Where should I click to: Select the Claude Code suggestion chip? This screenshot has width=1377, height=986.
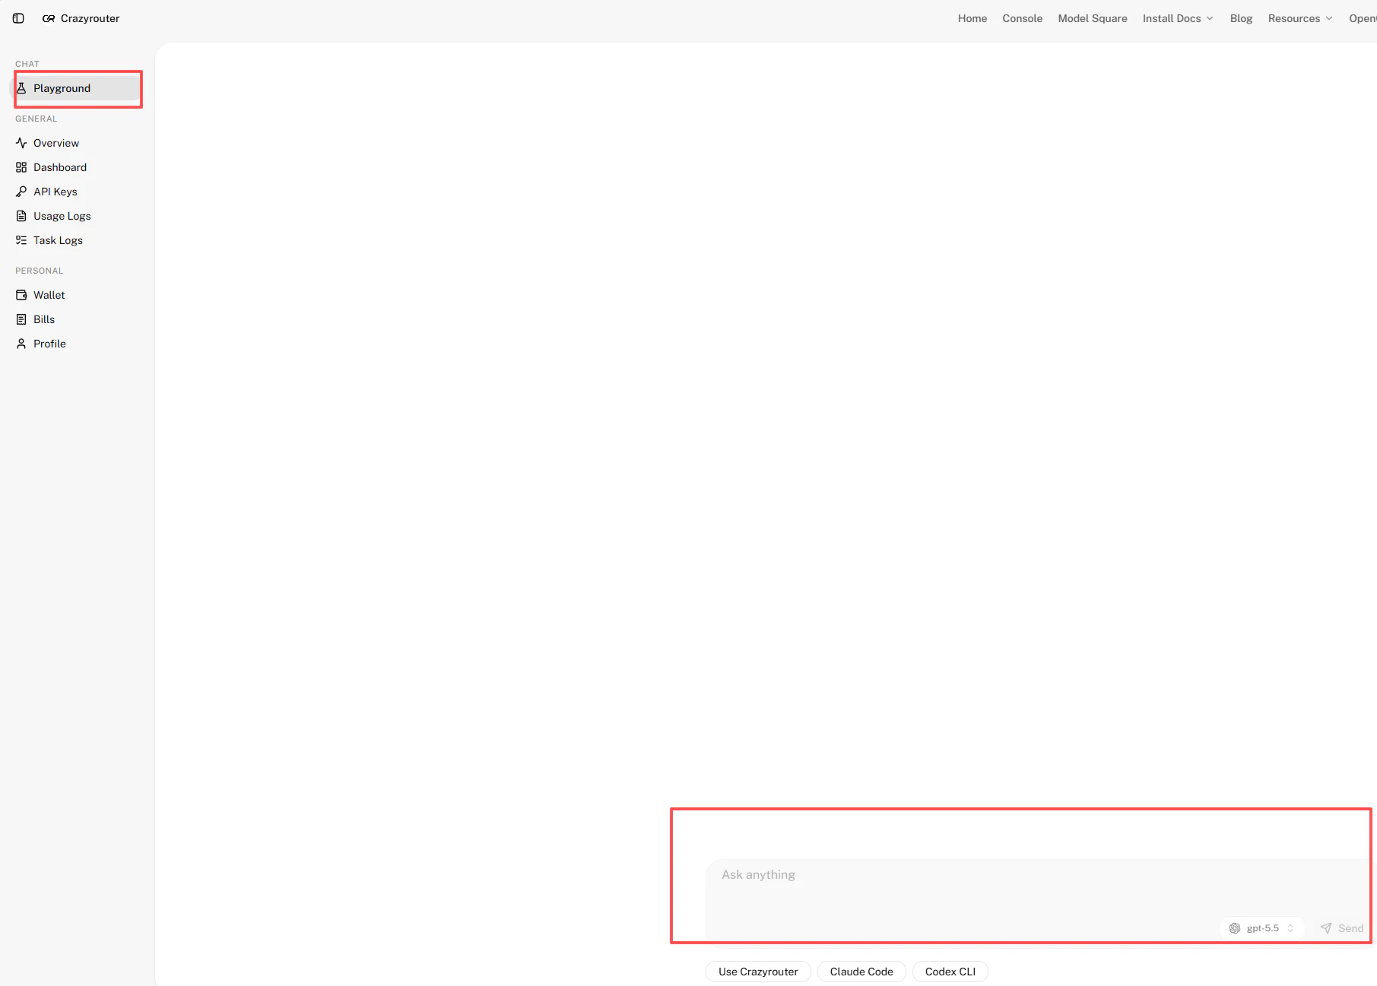coord(861,972)
